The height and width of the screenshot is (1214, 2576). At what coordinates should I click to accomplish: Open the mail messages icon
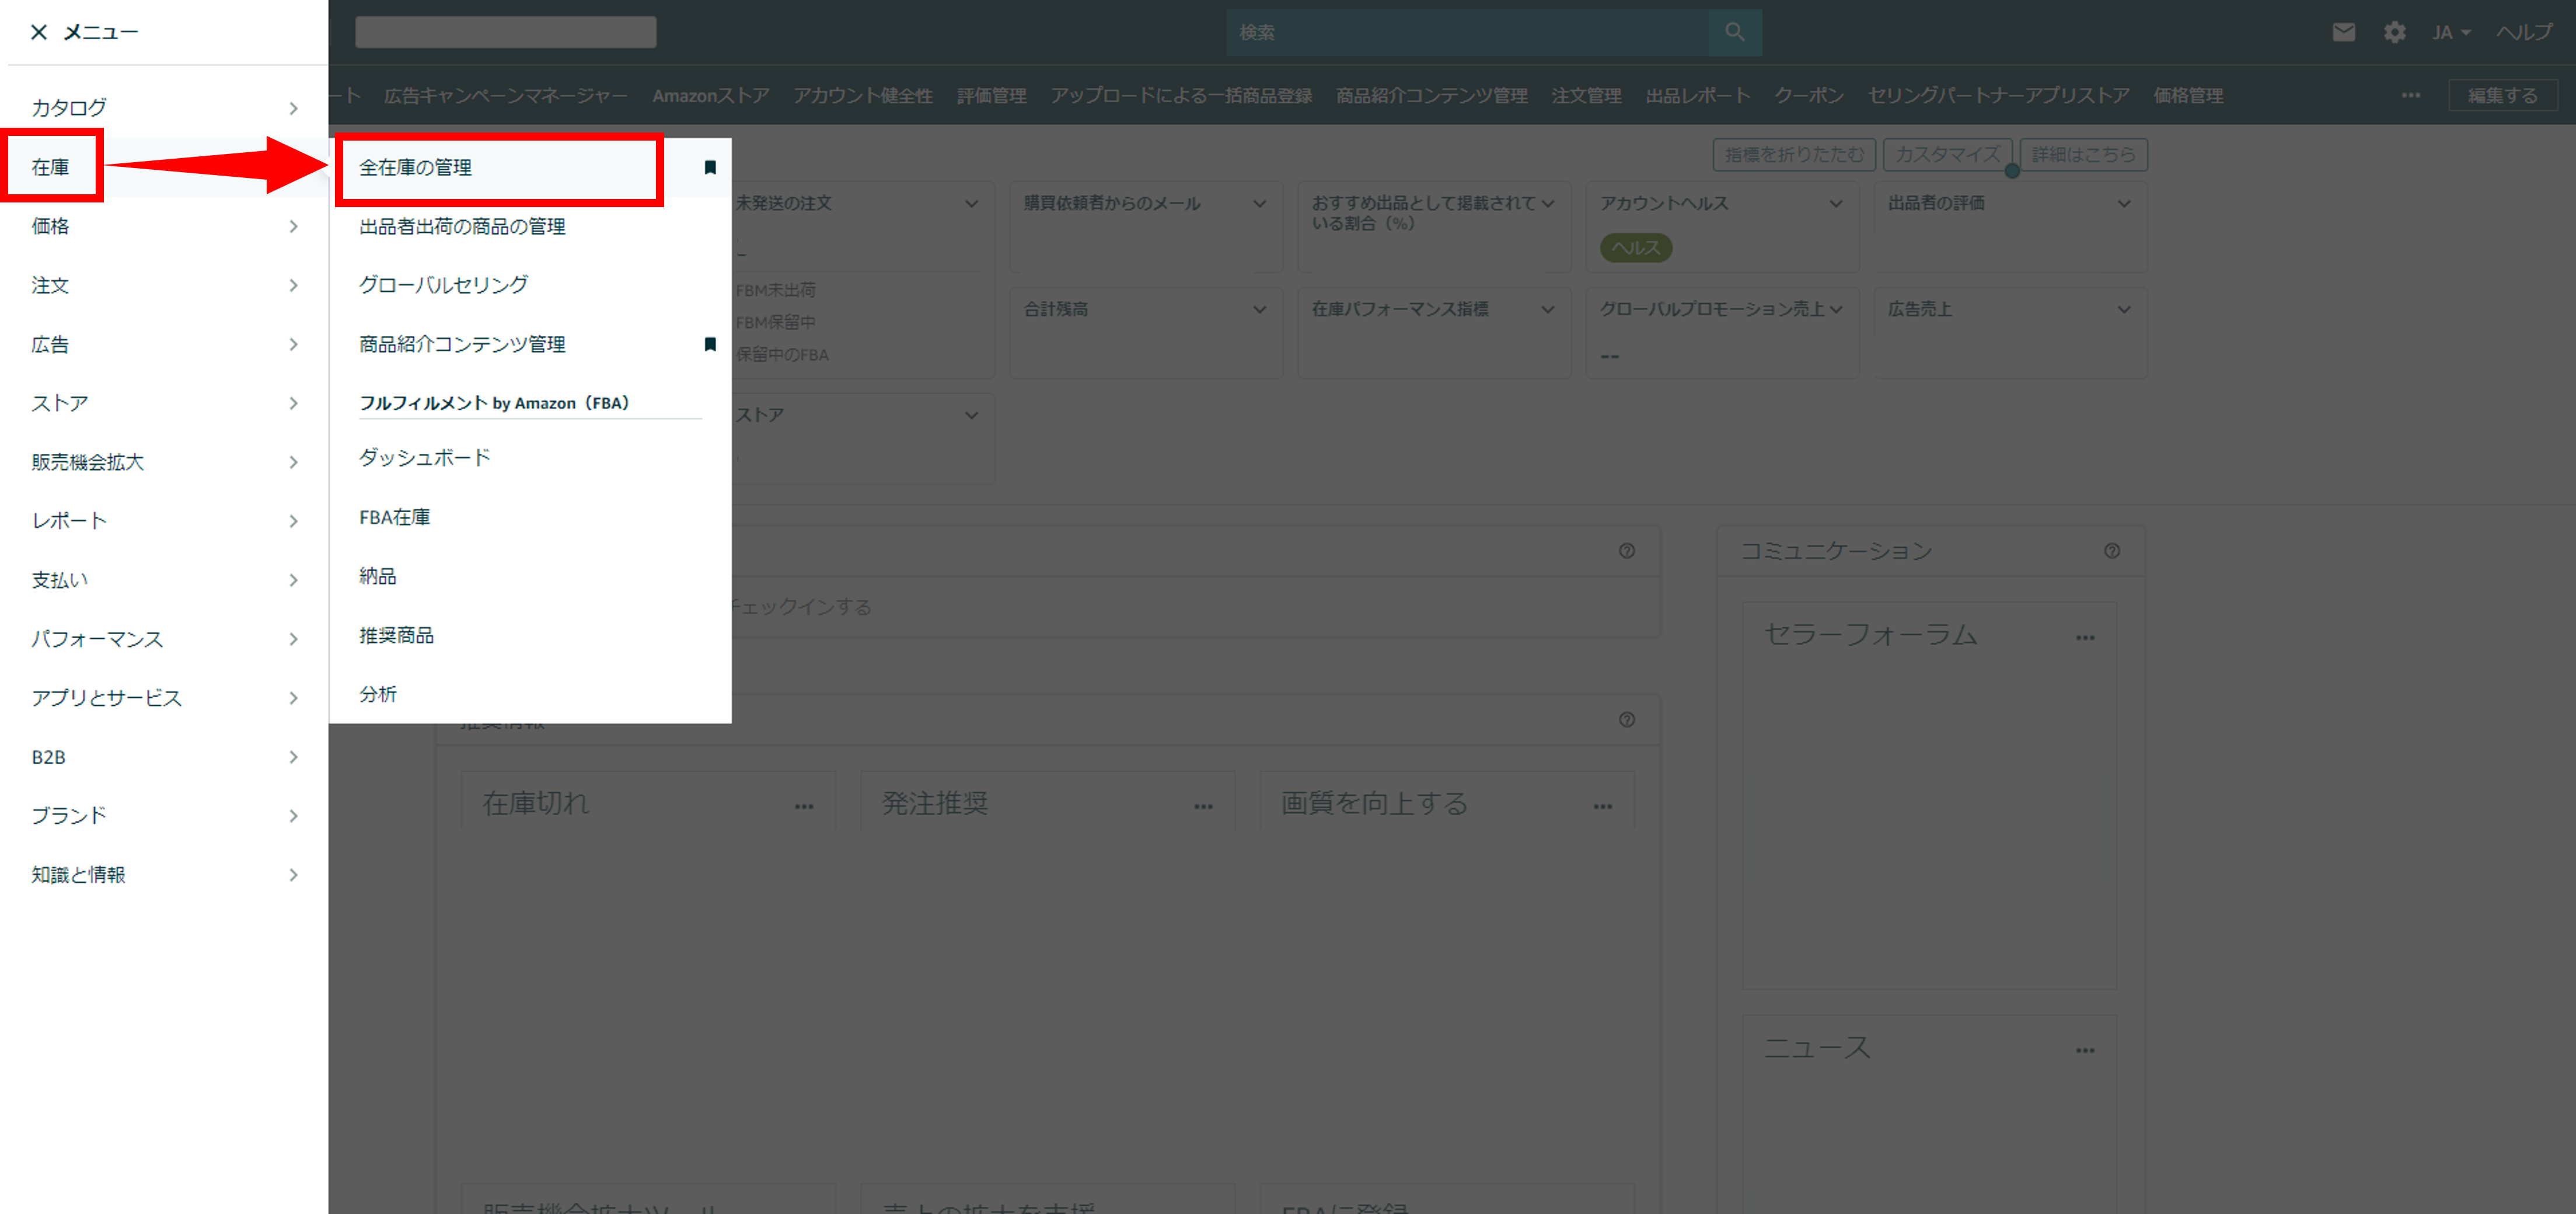2344,32
